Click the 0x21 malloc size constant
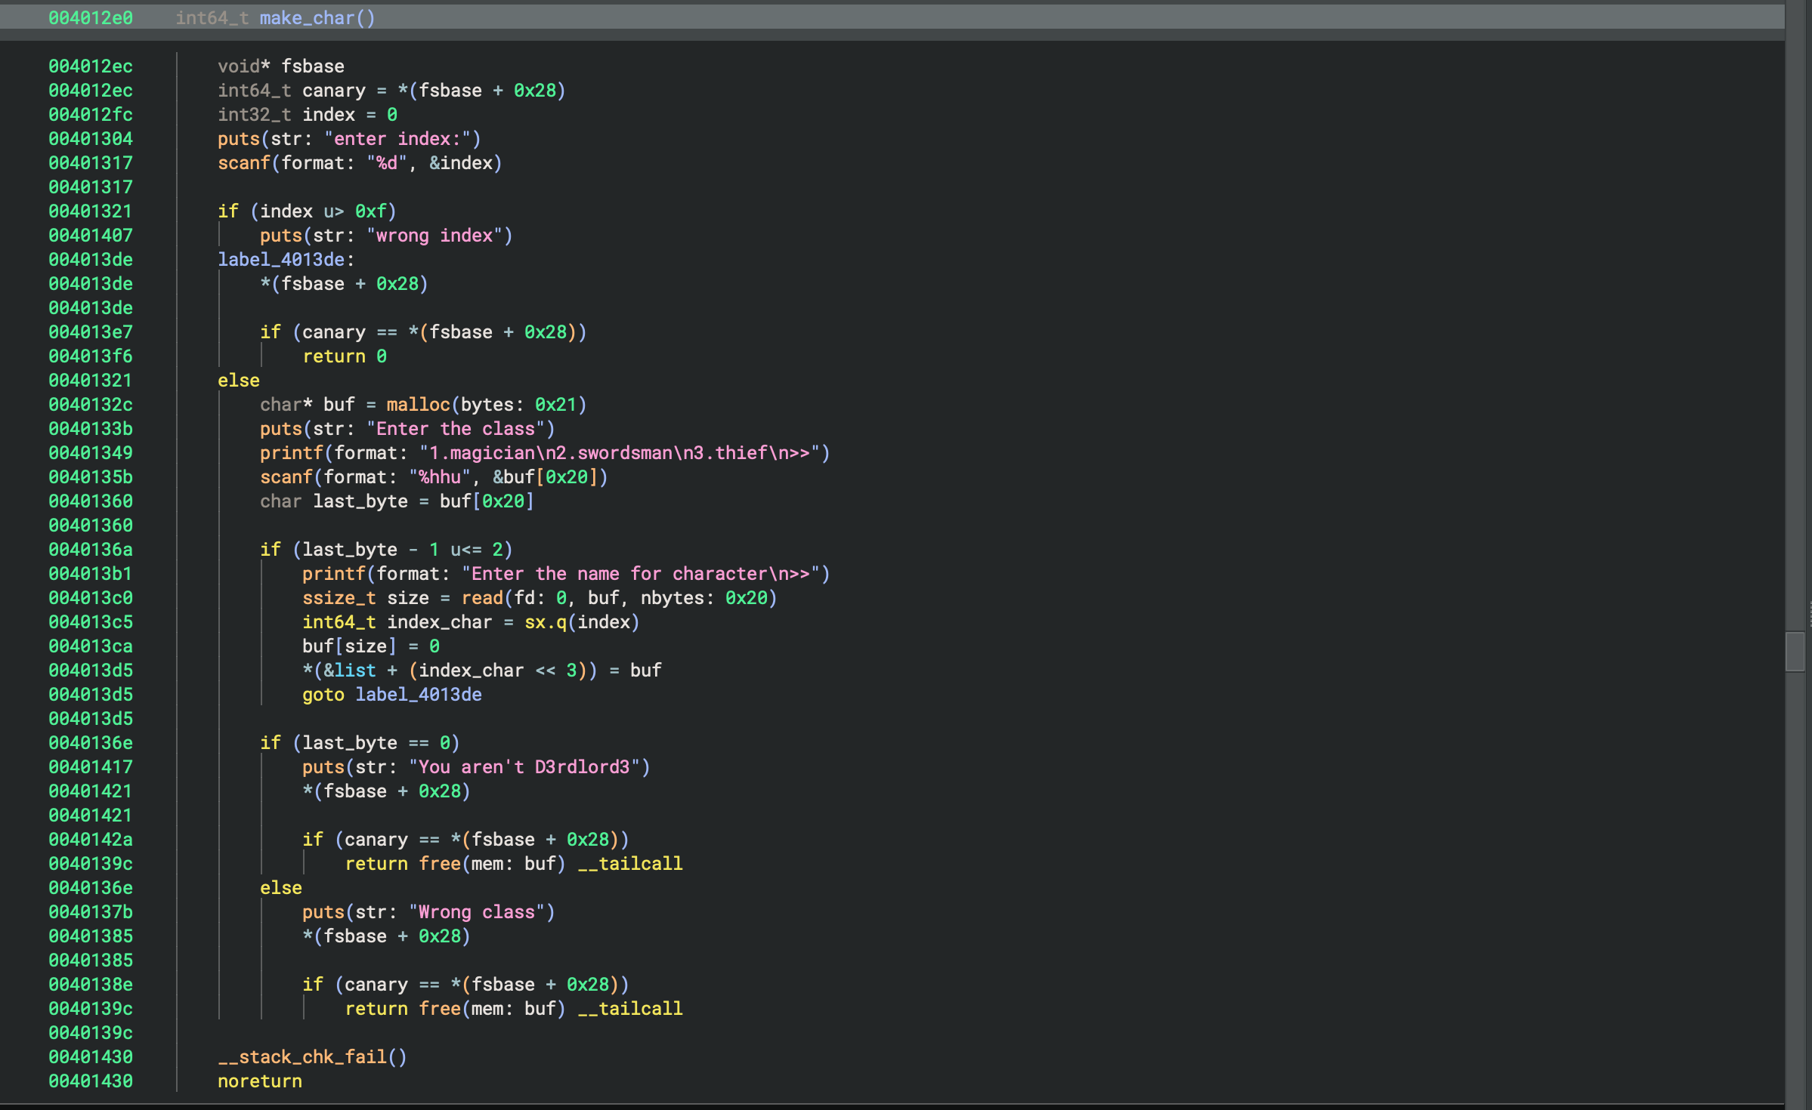This screenshot has width=1812, height=1110. click(x=555, y=405)
